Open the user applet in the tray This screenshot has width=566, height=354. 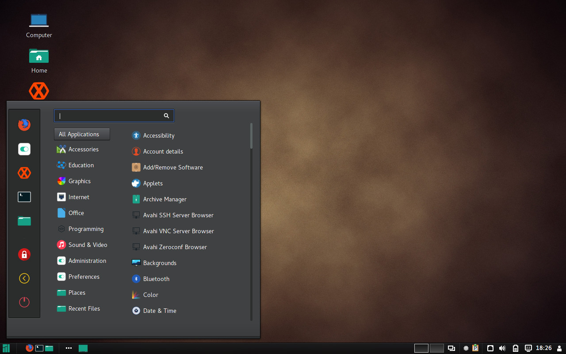tap(560, 348)
